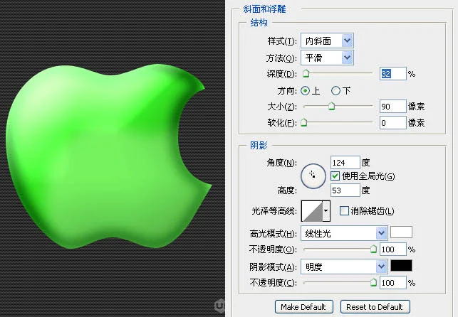The width and height of the screenshot is (458, 317).
Task: Toggle the 使用全局光 checkbox
Action: point(335,176)
